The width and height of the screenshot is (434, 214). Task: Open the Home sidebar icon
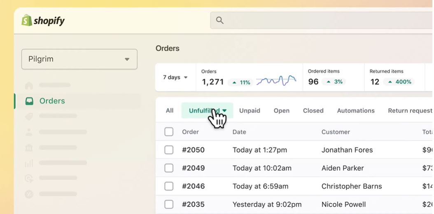pyautogui.click(x=29, y=85)
